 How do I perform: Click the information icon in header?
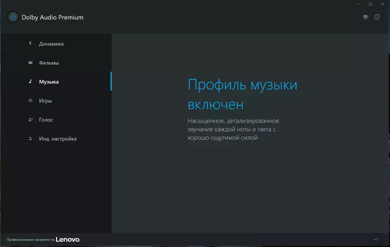[377, 17]
